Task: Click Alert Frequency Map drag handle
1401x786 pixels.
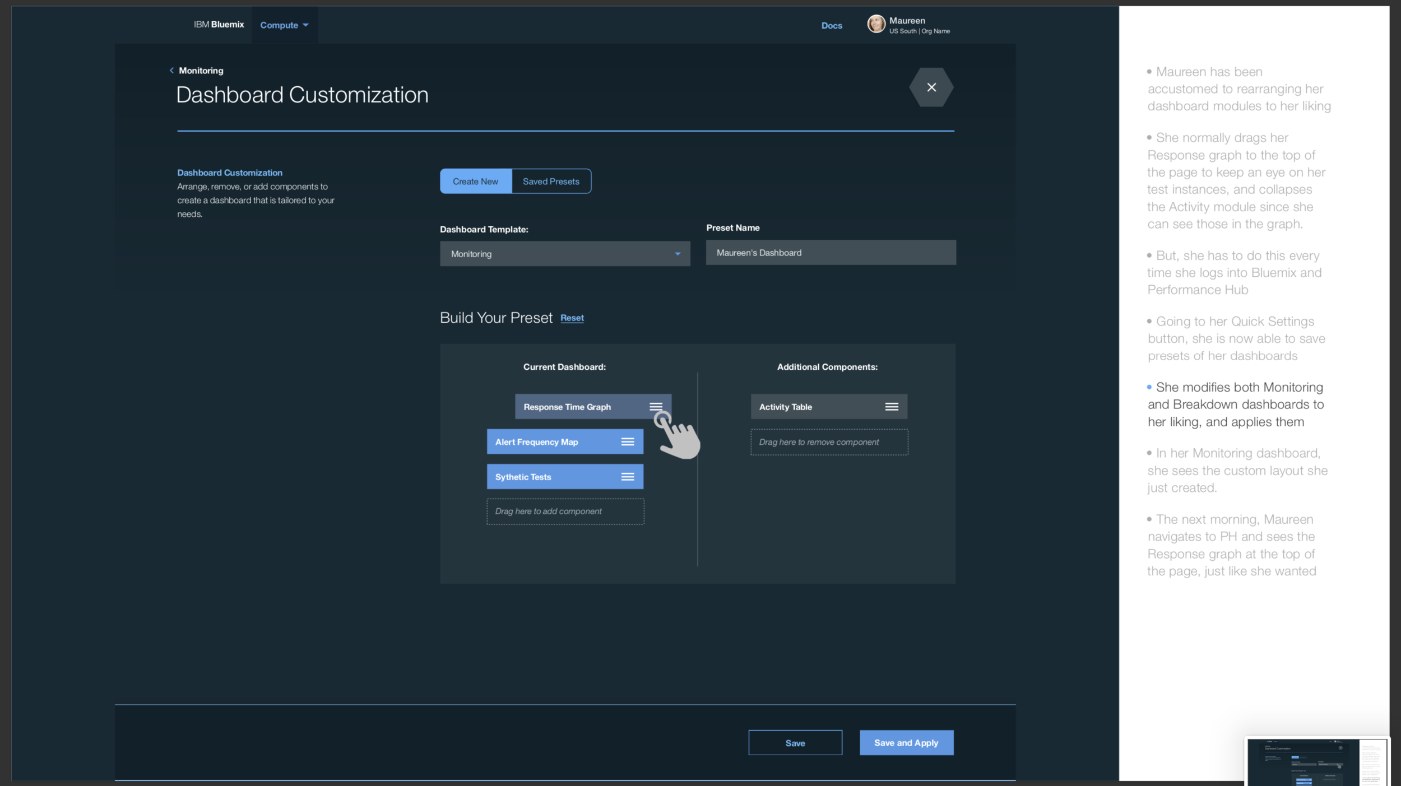Action: (x=627, y=442)
